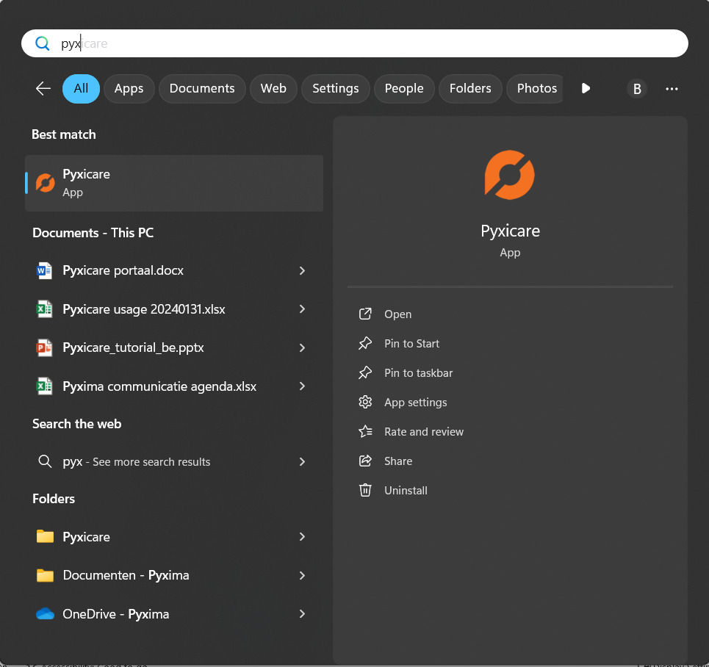709x667 pixels.
Task: Open the OneDrive - Pyxima result
Action: (x=174, y=614)
